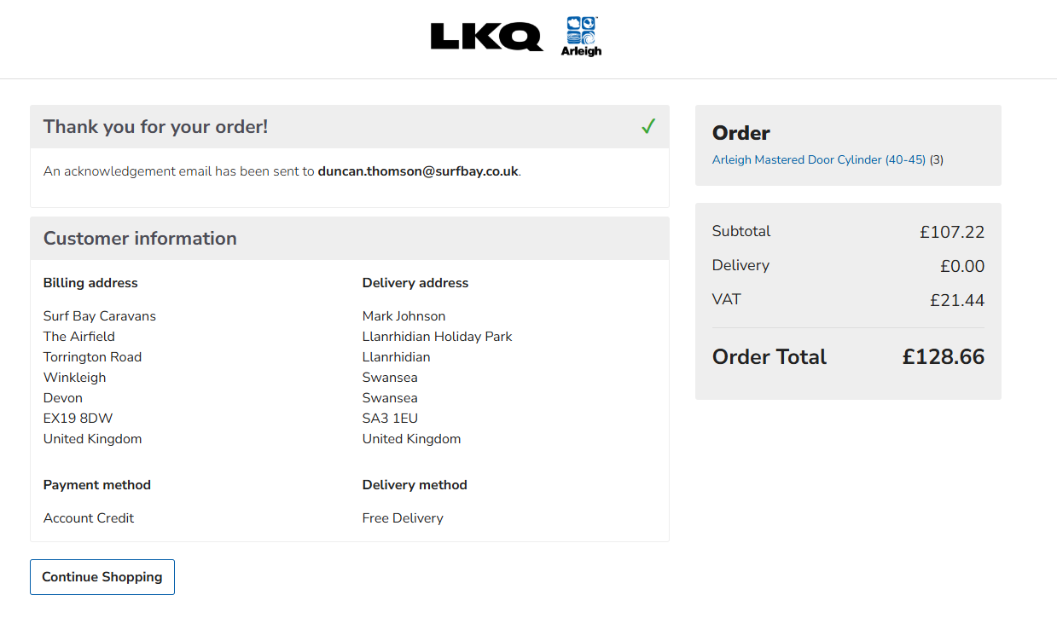Click the Customer information heading
Screen dimensions: 1057x624
pos(140,239)
